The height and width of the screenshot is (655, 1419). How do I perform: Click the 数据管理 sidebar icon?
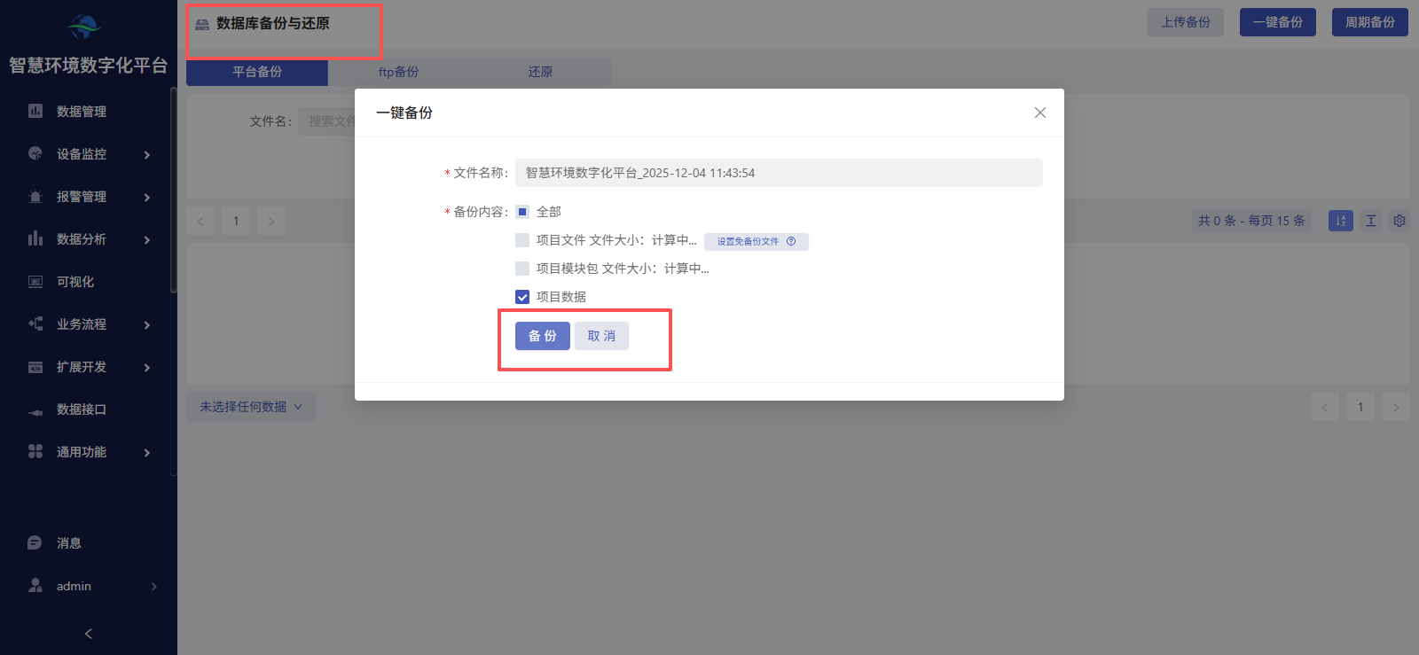(35, 111)
